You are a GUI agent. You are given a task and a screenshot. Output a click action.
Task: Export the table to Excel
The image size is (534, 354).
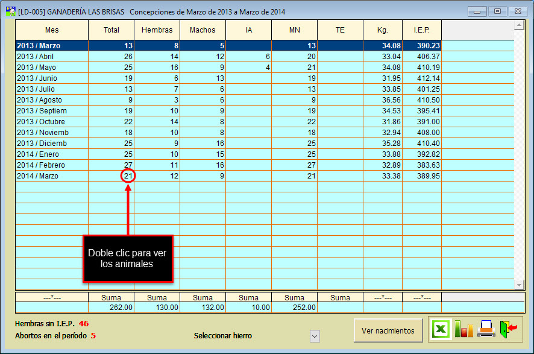441,329
